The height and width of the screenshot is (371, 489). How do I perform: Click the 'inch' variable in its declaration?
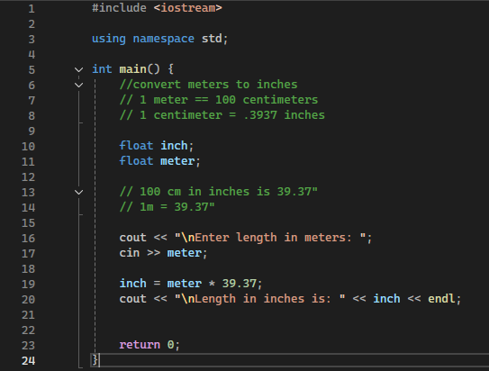click(174, 146)
